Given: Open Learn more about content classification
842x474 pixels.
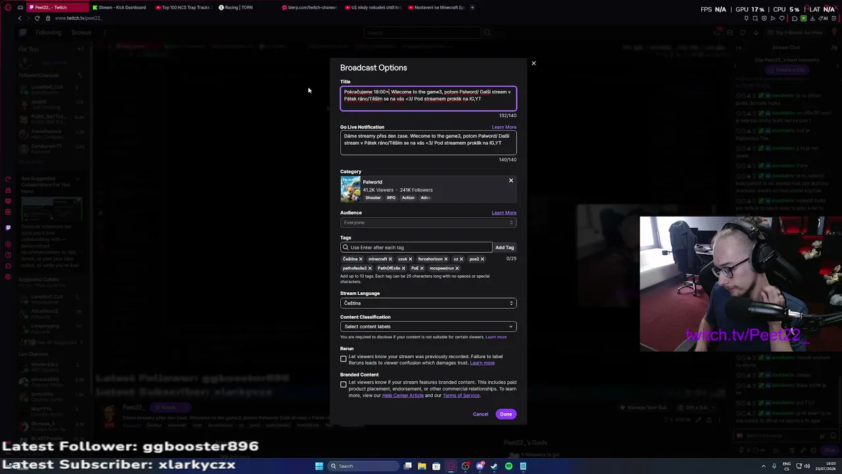Looking at the screenshot, I should click(496, 337).
